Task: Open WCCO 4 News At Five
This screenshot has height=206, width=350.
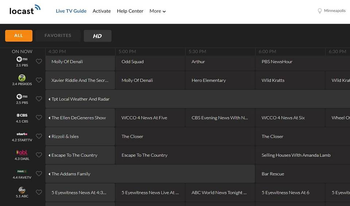Action: point(150,118)
